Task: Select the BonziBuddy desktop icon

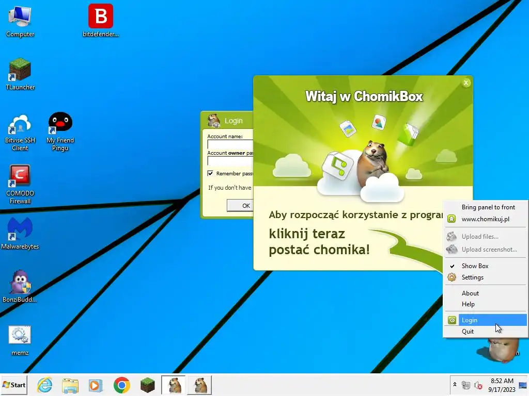Action: (x=20, y=286)
